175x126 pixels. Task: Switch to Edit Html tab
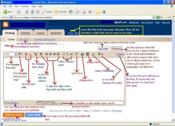(103, 49)
